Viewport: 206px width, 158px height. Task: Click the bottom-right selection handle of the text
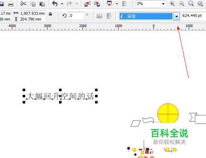[x=96, y=102]
